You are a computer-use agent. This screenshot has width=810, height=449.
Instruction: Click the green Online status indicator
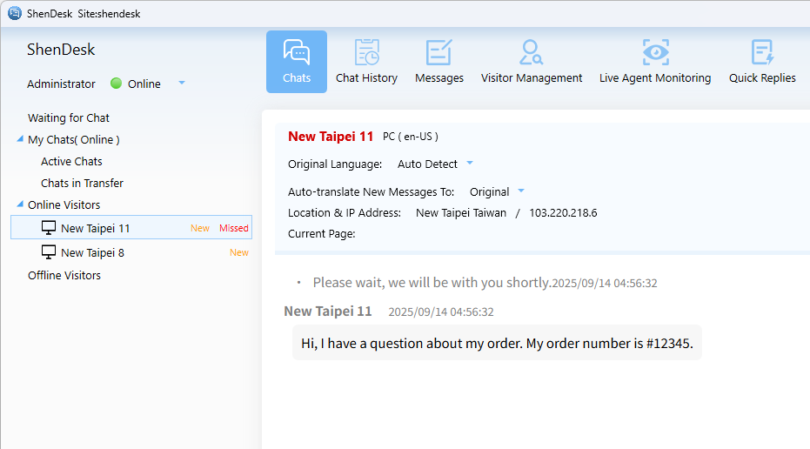click(x=117, y=84)
